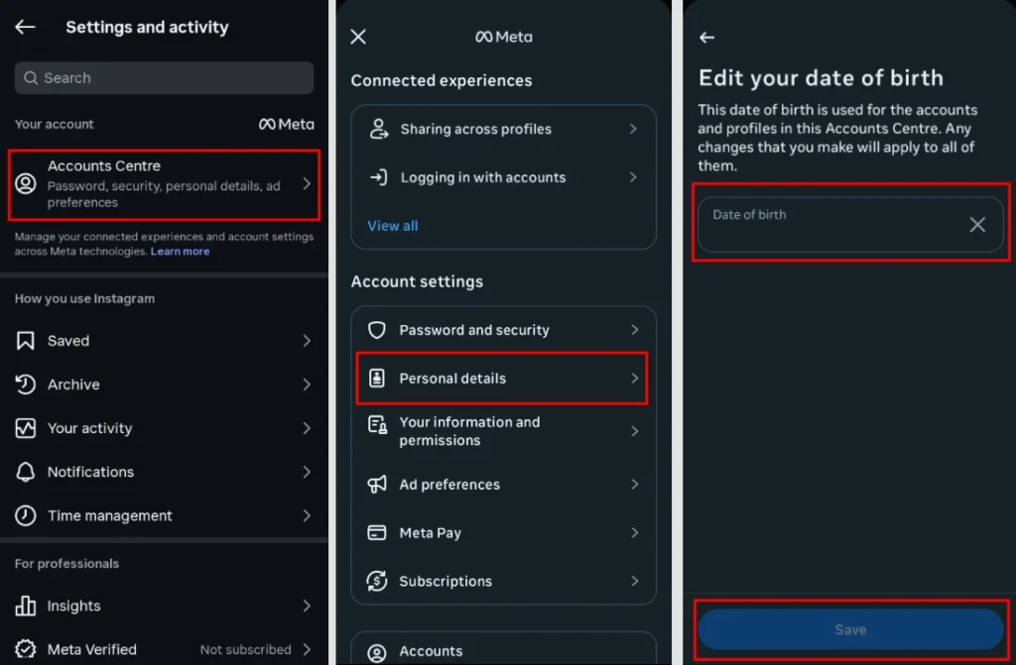1016x665 pixels.
Task: Expand Sharing across profiles chevron
Action: click(x=633, y=129)
